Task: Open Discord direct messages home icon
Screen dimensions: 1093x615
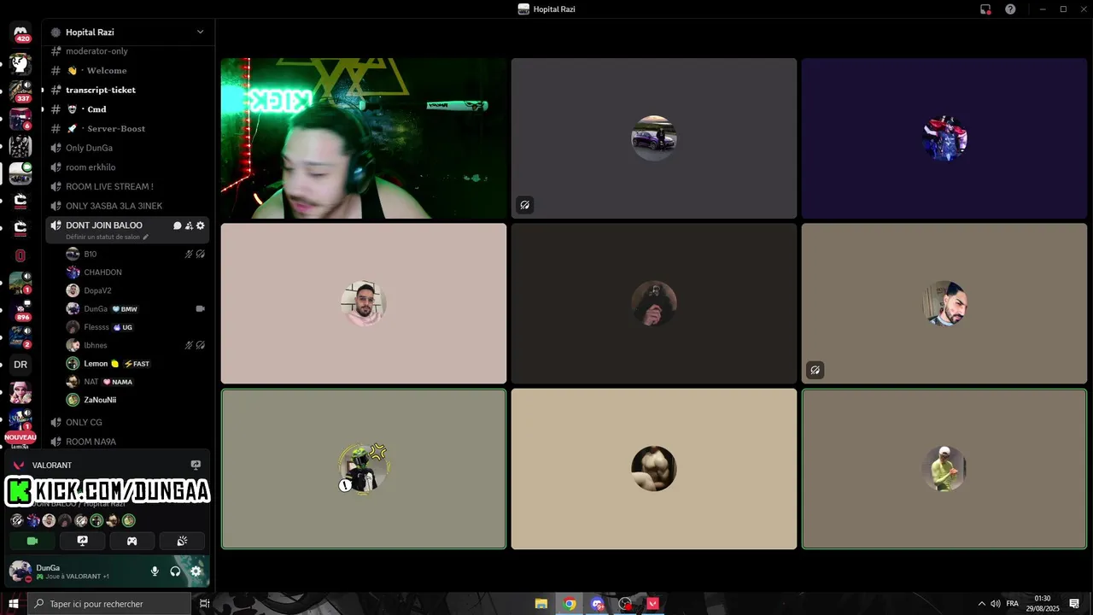Action: click(x=20, y=32)
